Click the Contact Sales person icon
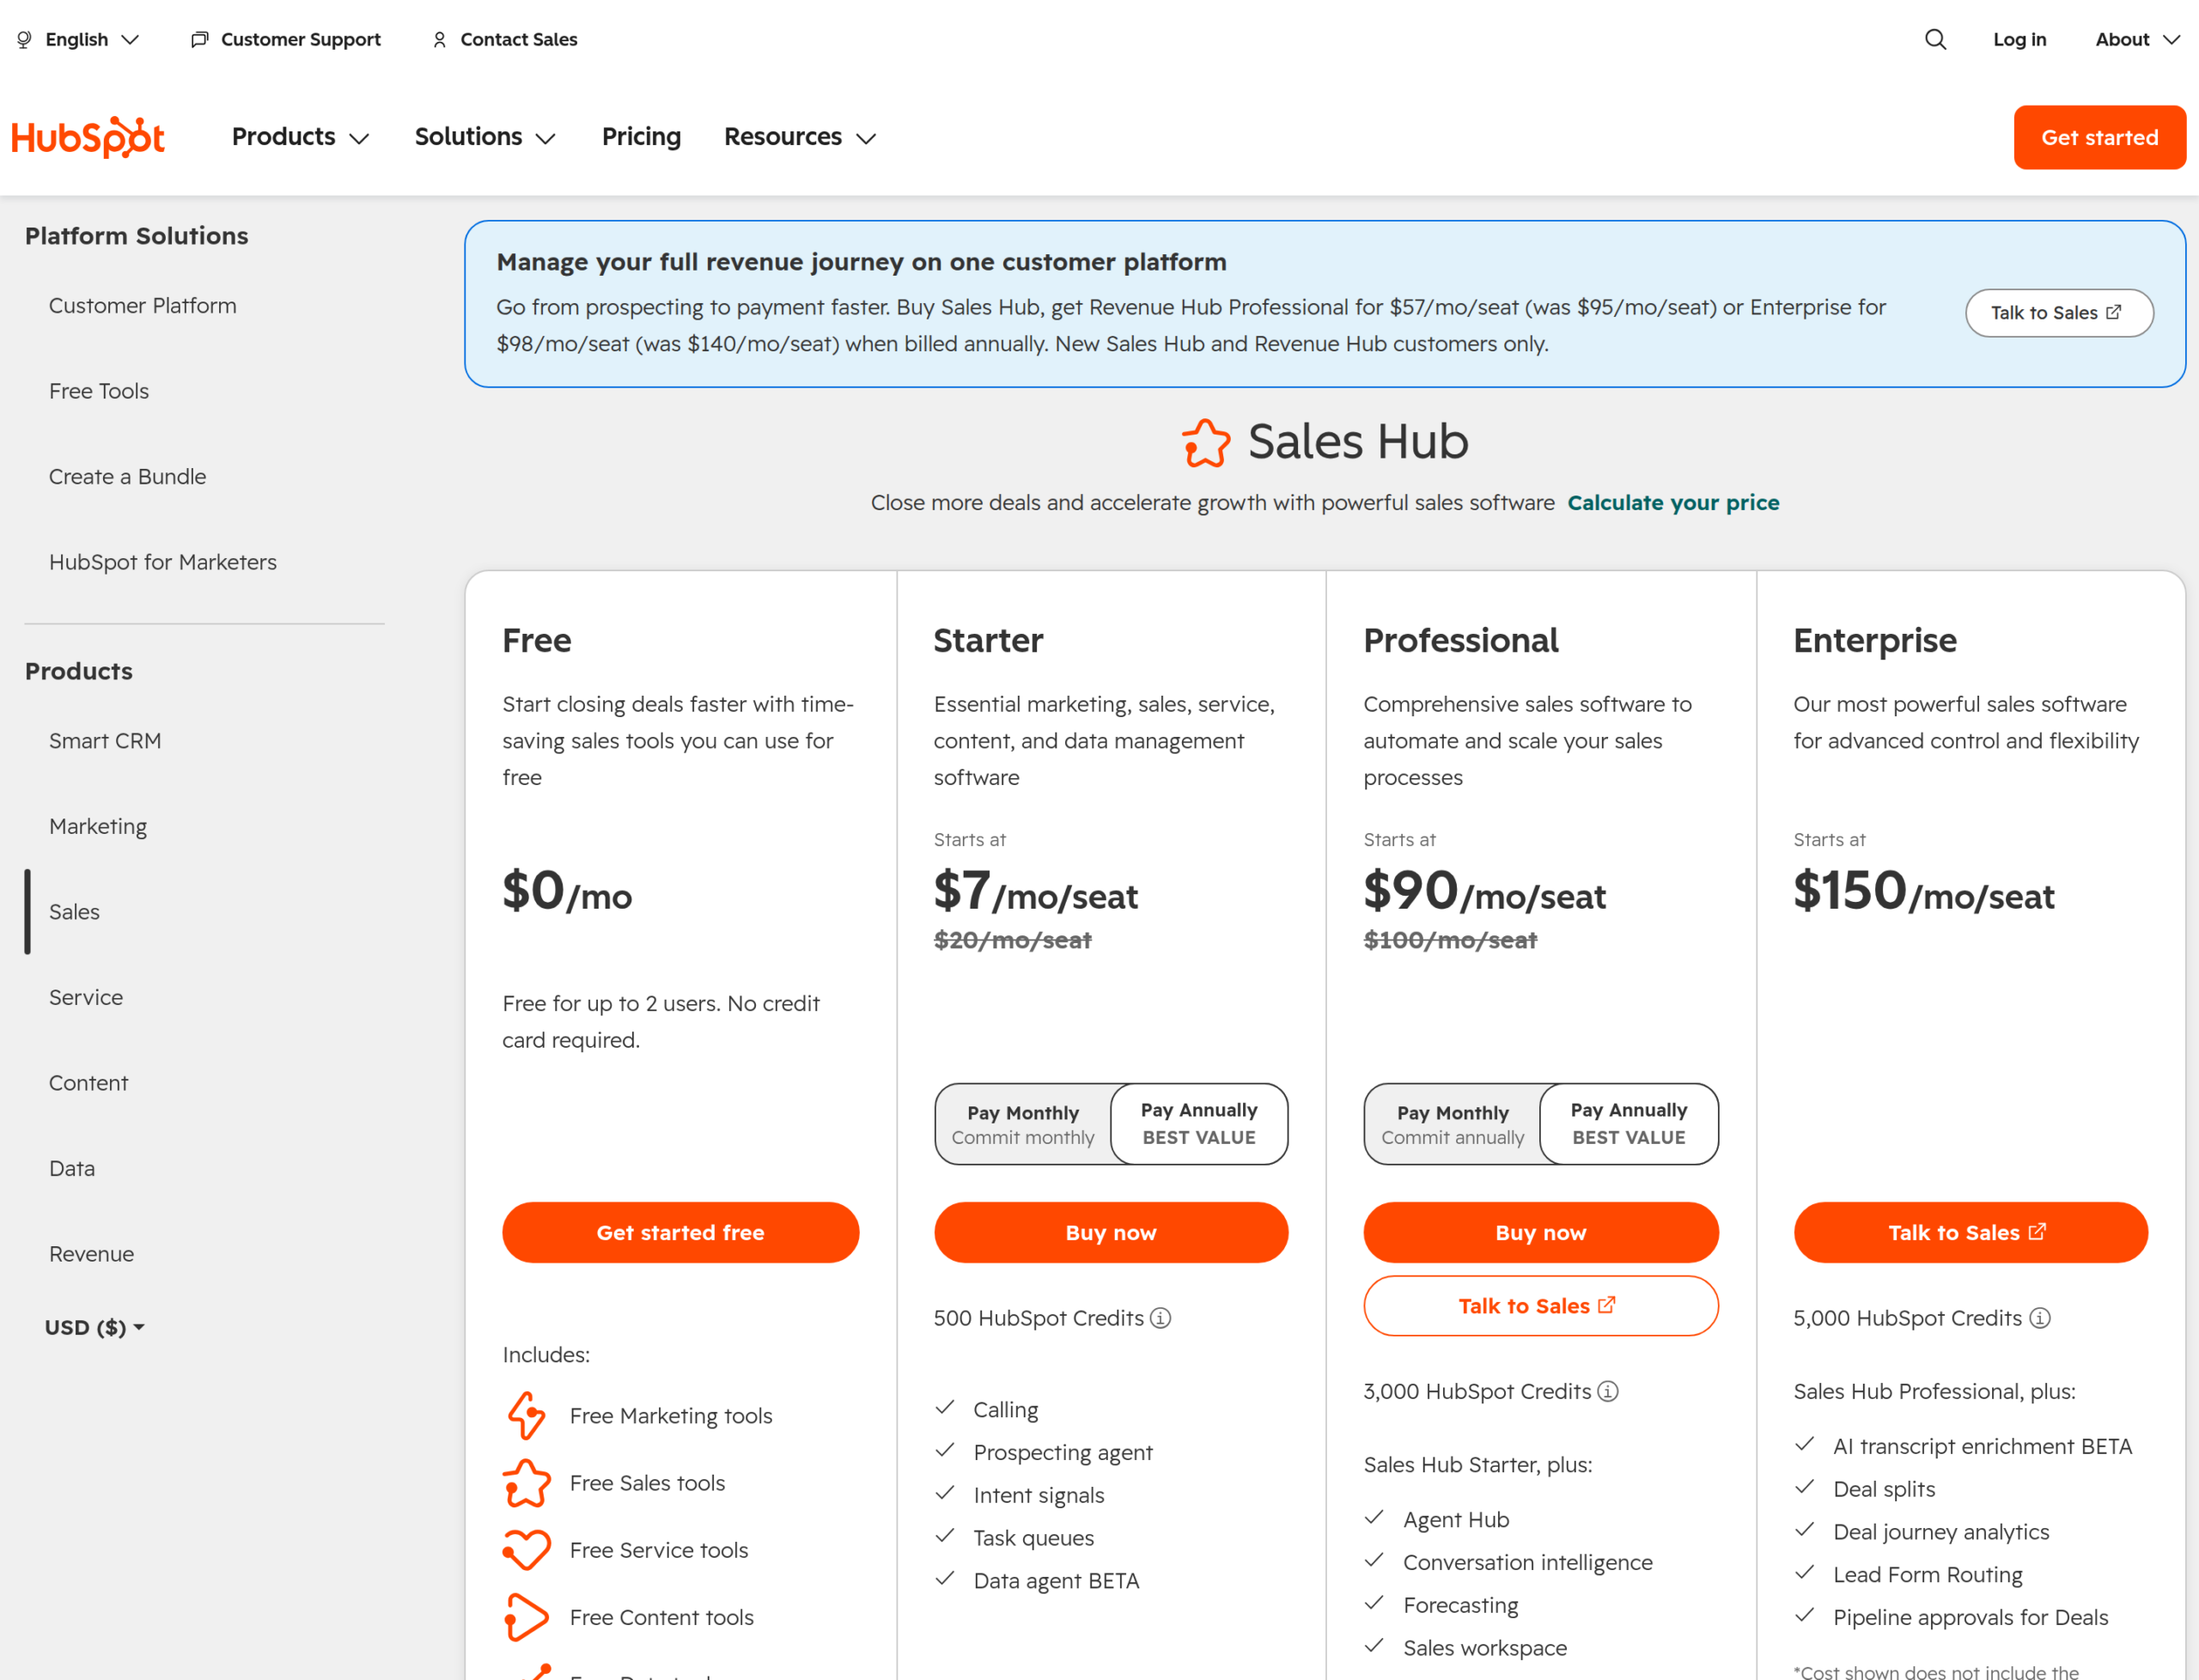2199x1680 pixels. tap(439, 39)
